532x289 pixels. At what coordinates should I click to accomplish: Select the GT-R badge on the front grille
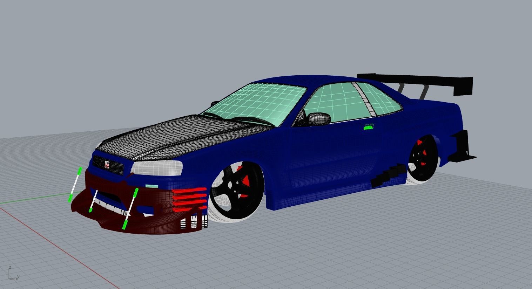[107, 165]
